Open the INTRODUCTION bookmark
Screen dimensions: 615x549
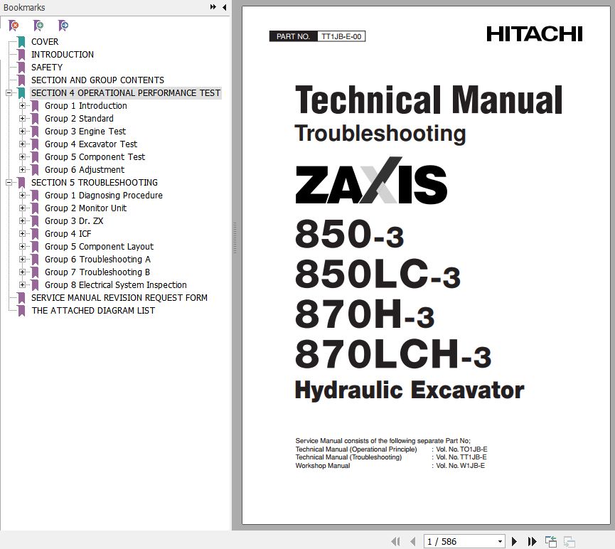pyautogui.click(x=63, y=55)
